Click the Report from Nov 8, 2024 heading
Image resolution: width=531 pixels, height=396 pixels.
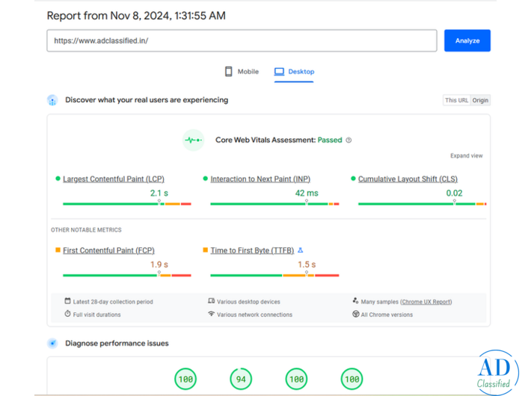coord(136,16)
